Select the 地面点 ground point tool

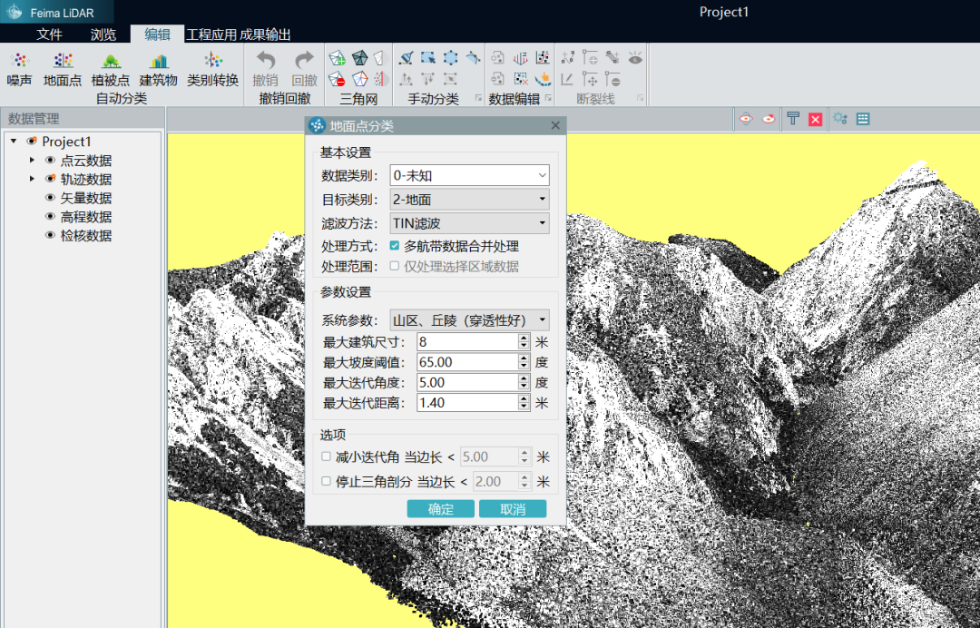click(x=63, y=62)
